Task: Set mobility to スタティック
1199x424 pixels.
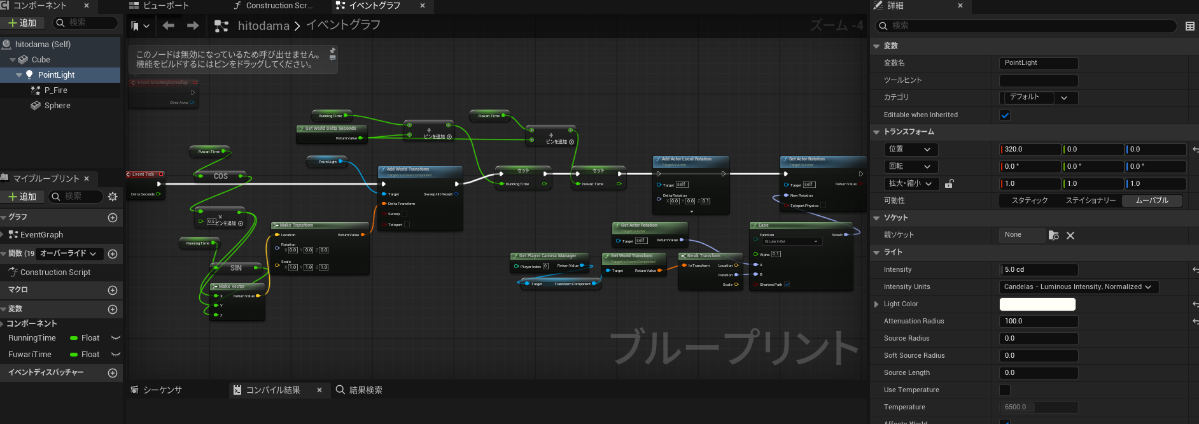Action: pyautogui.click(x=1029, y=201)
